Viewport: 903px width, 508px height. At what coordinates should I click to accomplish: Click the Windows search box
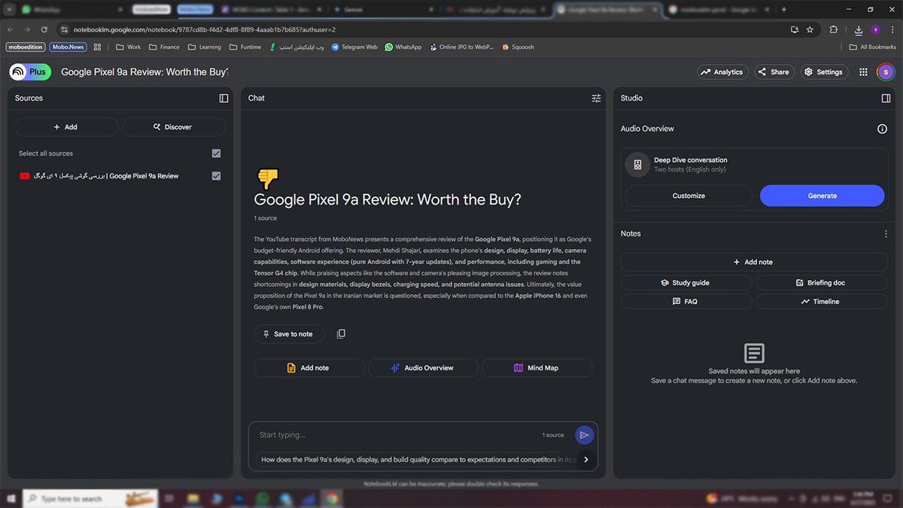coord(90,498)
